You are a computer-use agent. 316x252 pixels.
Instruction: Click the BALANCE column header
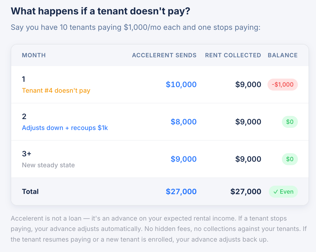tap(282, 55)
